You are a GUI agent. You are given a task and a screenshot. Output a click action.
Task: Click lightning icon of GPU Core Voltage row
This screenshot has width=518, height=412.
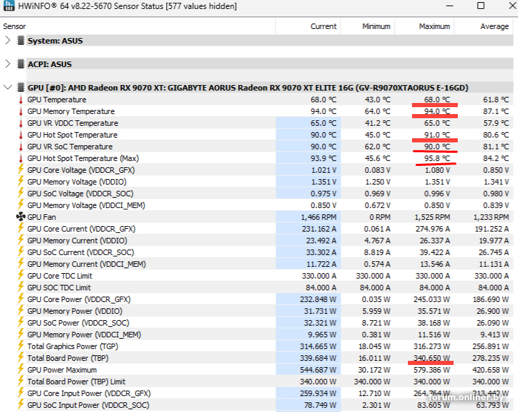[x=21, y=169]
